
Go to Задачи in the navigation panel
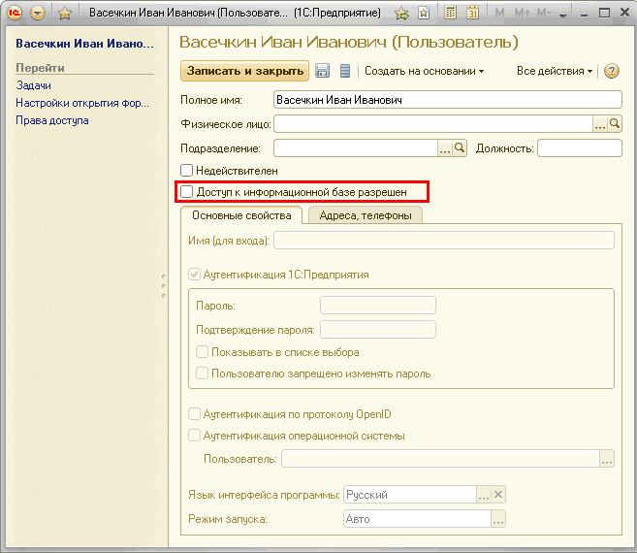point(33,85)
